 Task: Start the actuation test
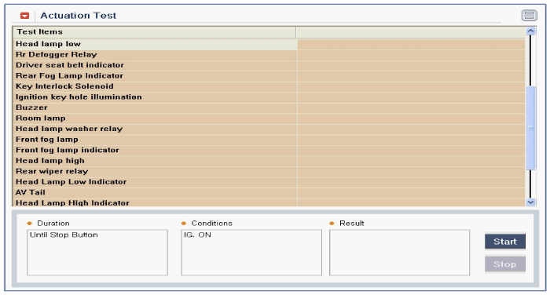pos(504,242)
